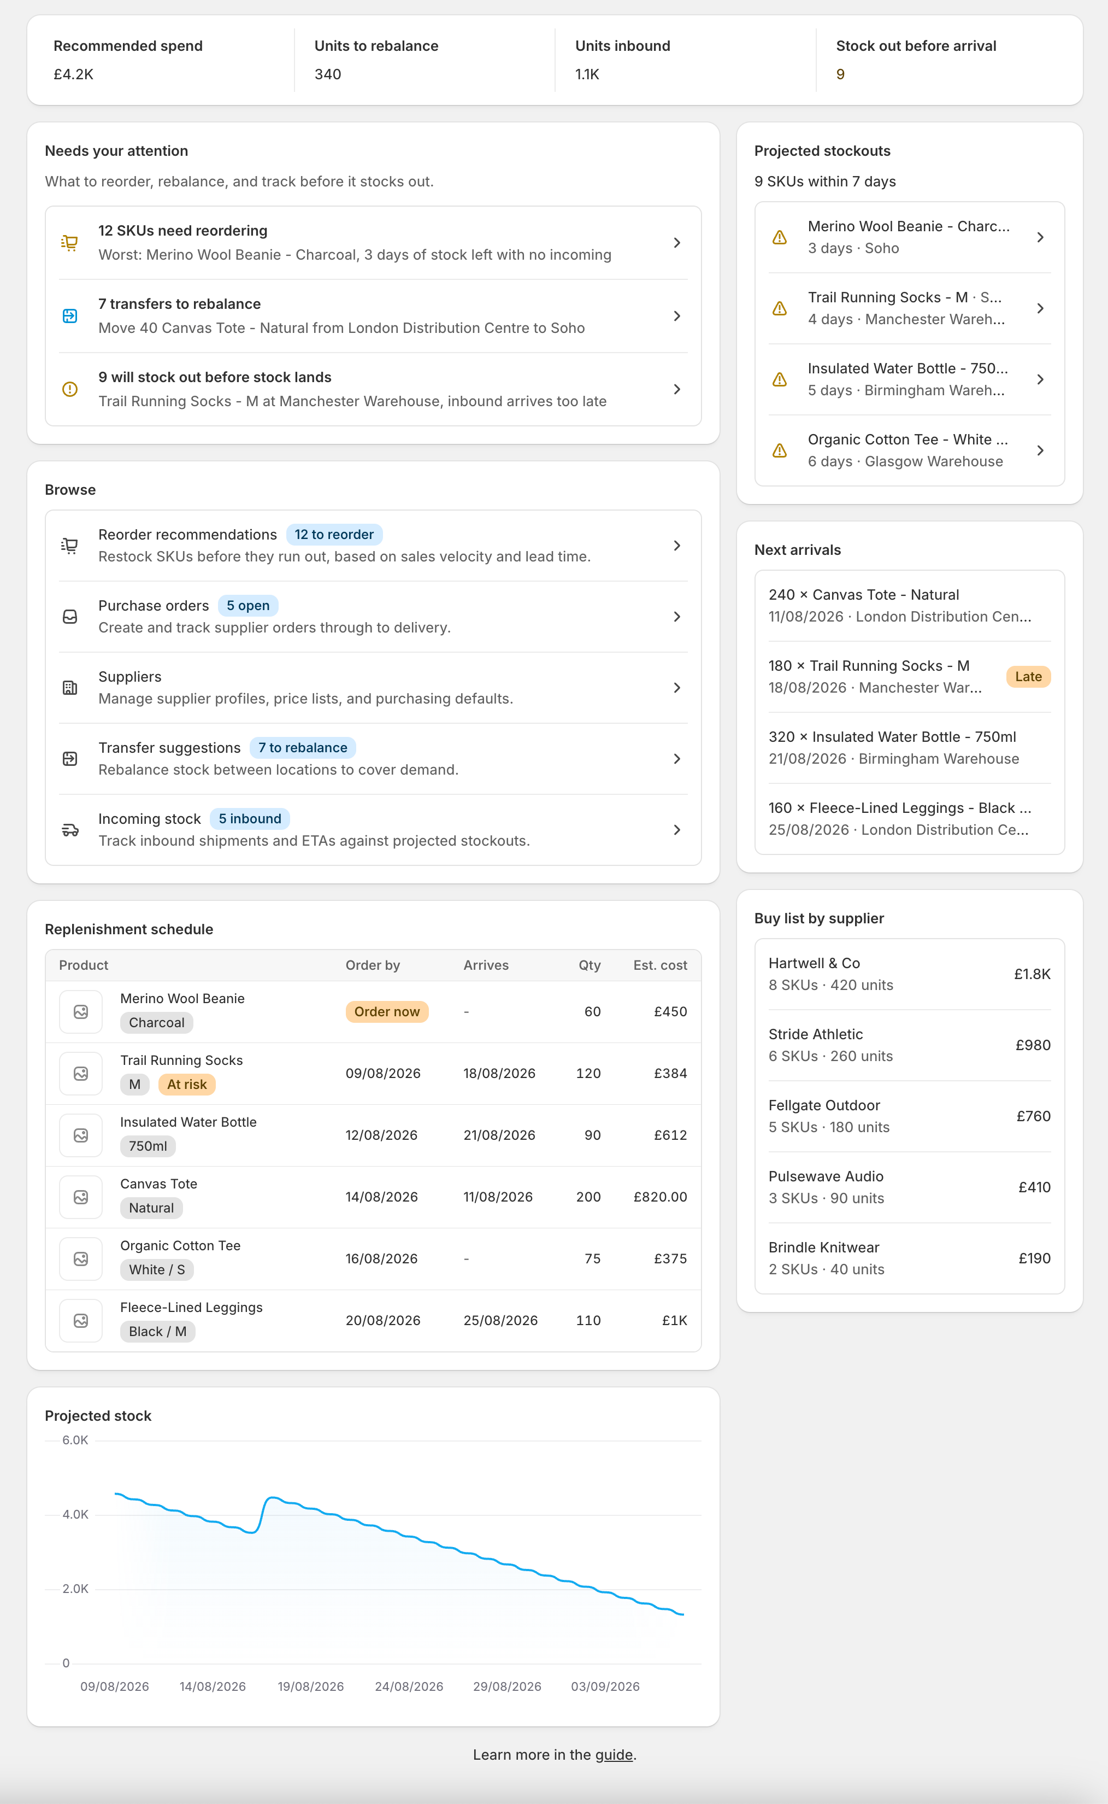Click the Insulated Water Bottle product image placeholder
This screenshot has width=1108, height=1804.
coord(81,1135)
